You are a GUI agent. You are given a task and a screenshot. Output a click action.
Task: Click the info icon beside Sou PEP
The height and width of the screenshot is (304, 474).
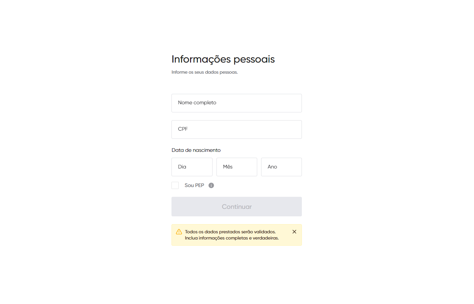point(211,185)
